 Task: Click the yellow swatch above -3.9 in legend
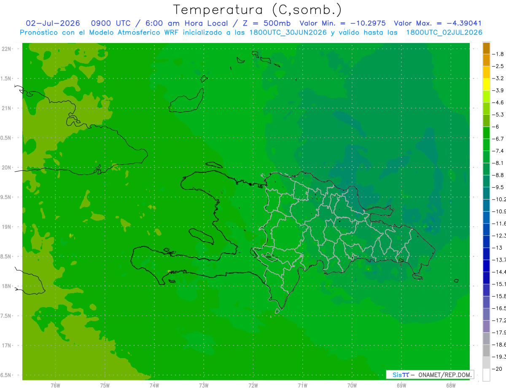click(x=486, y=84)
